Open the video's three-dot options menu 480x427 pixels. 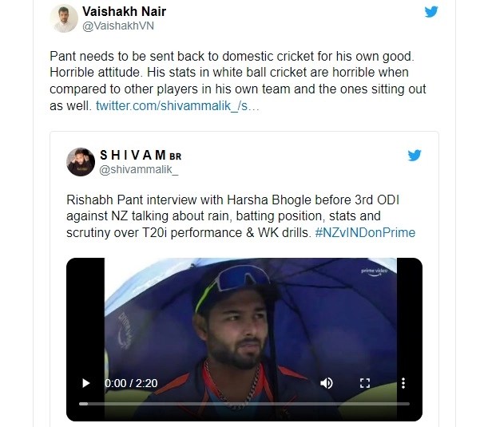403,383
